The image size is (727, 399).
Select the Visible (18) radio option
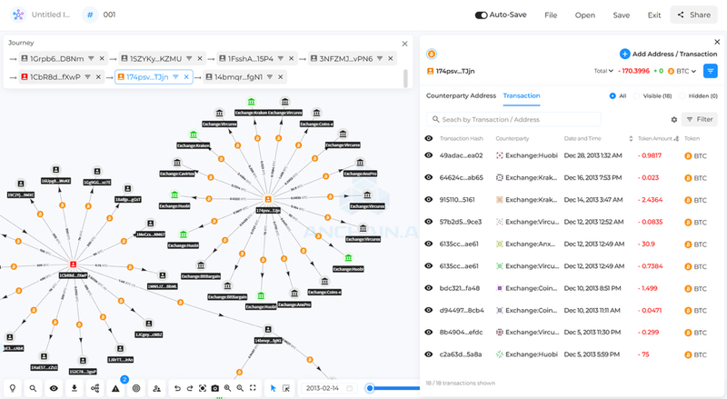click(x=637, y=96)
